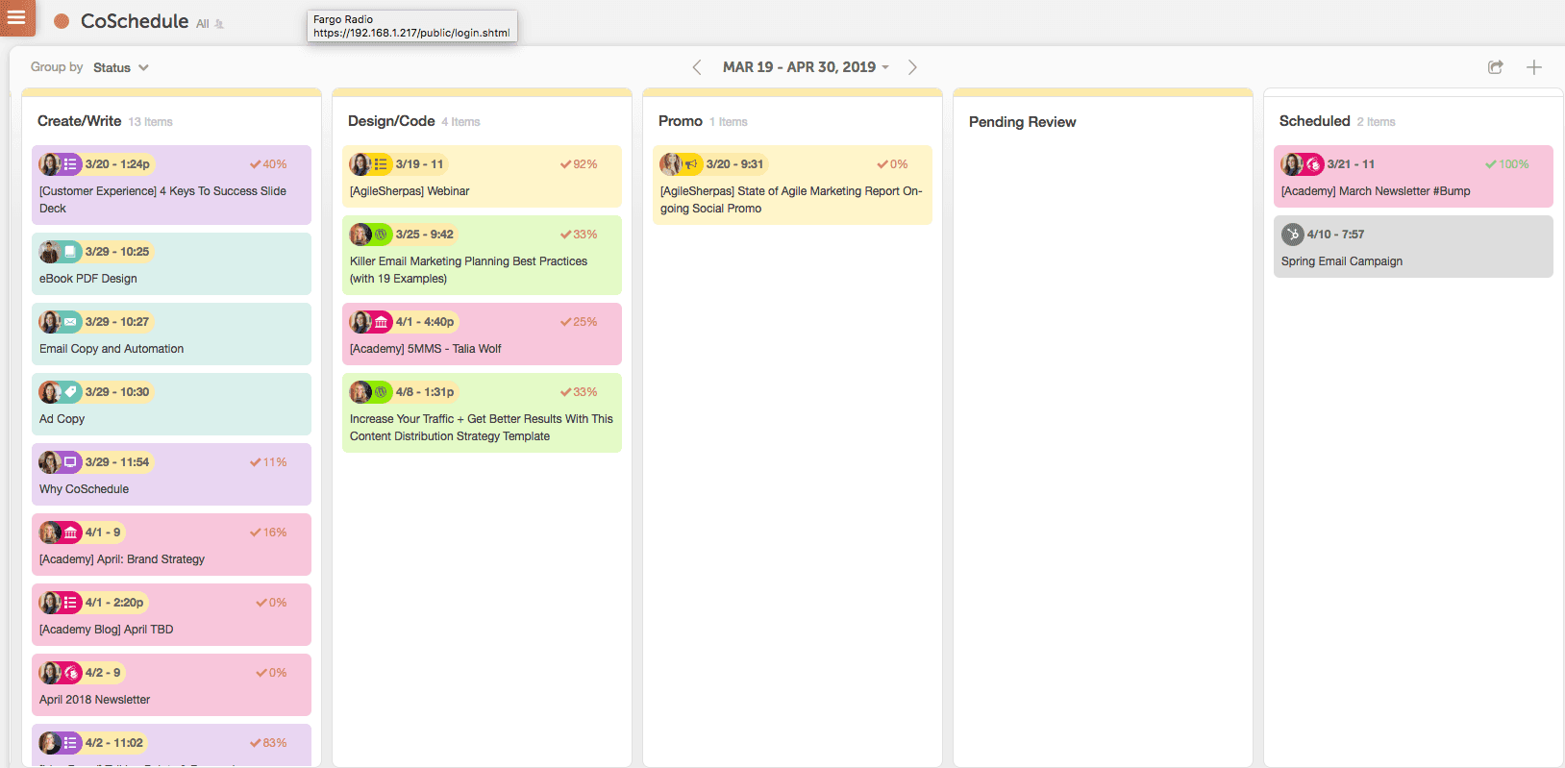Open [Academy] 5MMS - Talia Wolf title
This screenshot has width=1565, height=768.
pyautogui.click(x=425, y=349)
